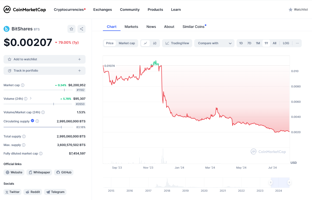The width and height of the screenshot is (312, 200).
Task: Click the circulating supply 83.18% progress bar
Action: (38, 127)
